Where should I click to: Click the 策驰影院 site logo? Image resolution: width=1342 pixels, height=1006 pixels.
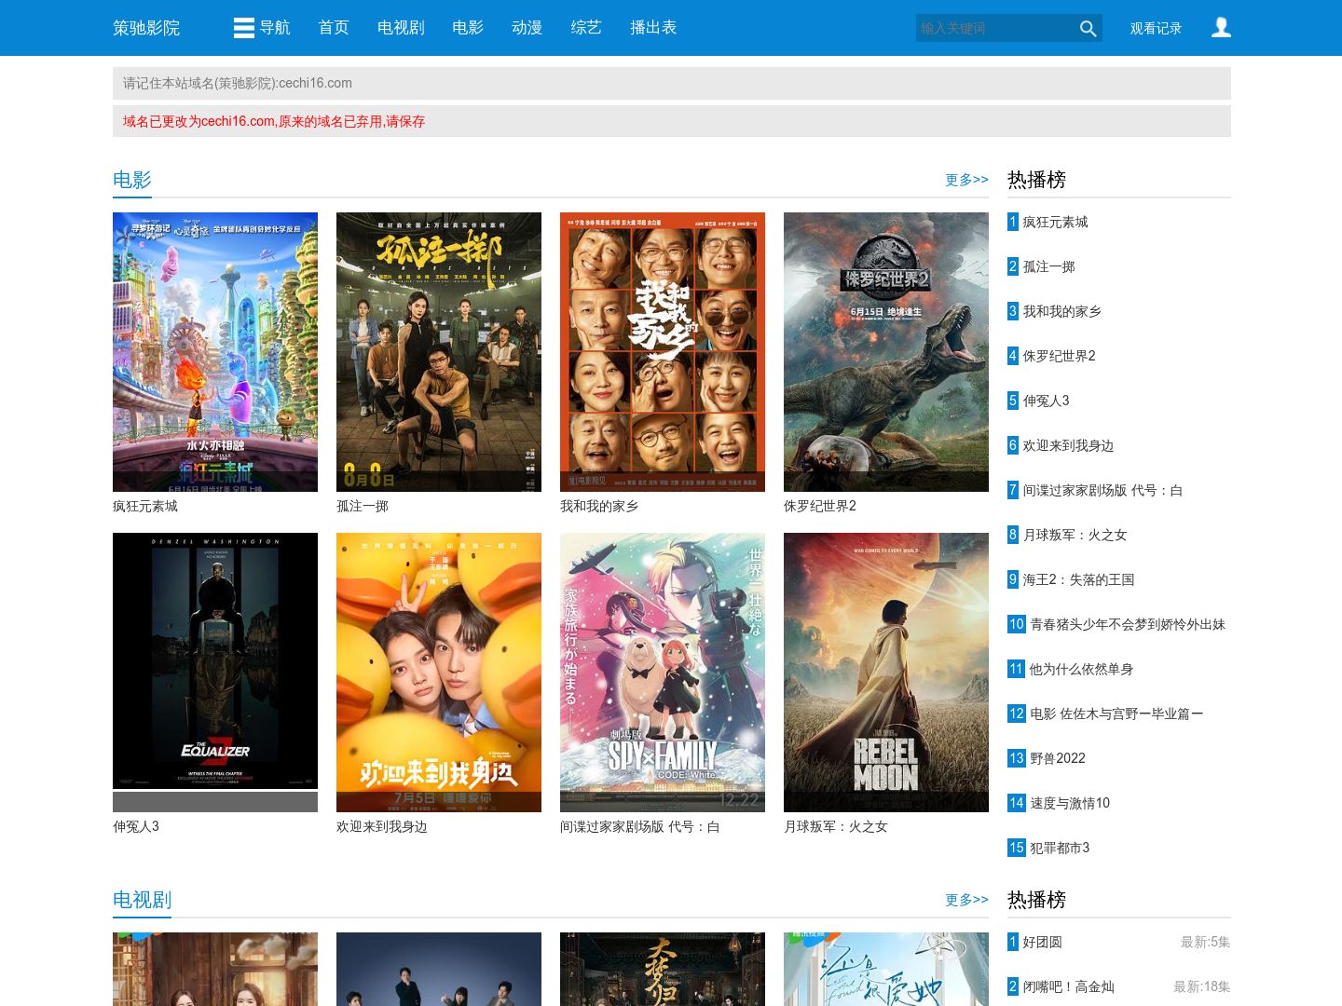(146, 28)
